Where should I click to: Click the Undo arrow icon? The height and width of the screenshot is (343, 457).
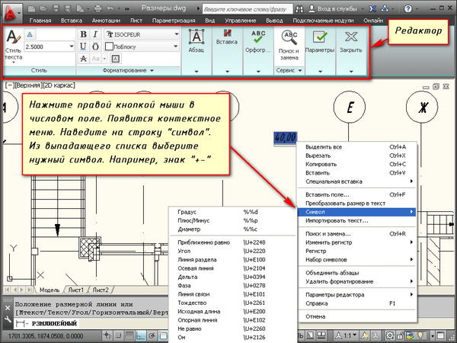point(110,8)
